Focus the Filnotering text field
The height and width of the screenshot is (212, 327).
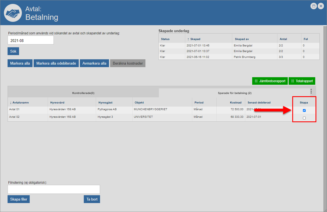[54, 189]
